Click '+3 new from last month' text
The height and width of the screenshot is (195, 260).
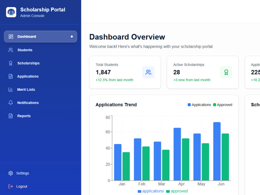[192, 80]
